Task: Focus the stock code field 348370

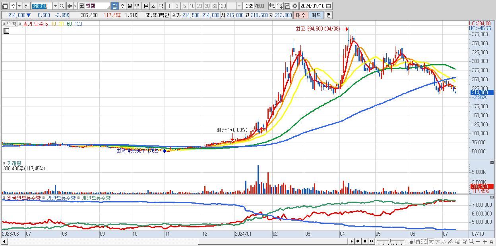Action: (x=41, y=6)
